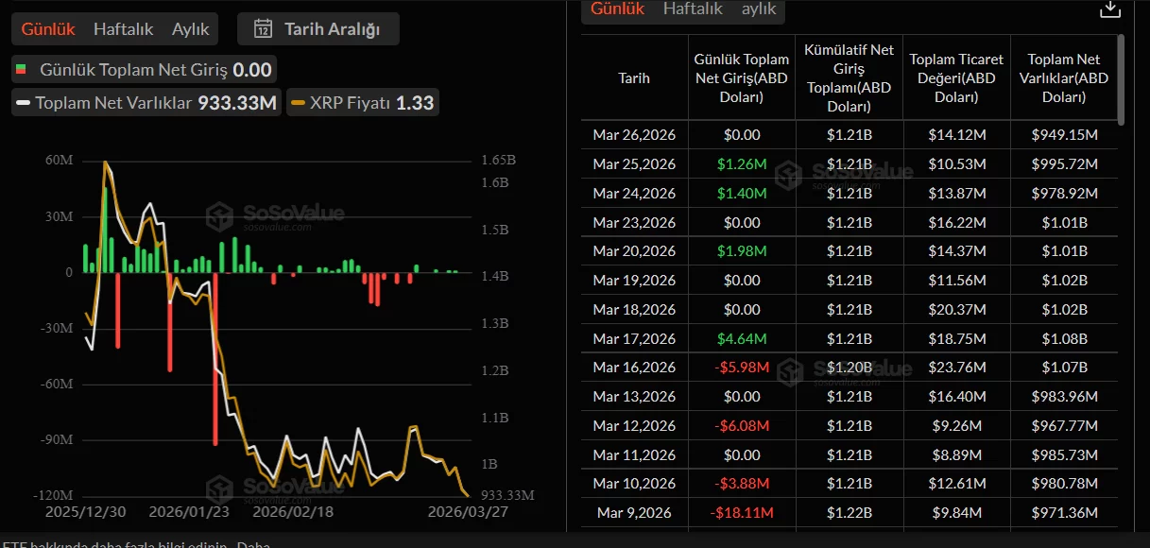Image resolution: width=1150 pixels, height=548 pixels.
Task: Click the Toplam Ticaret Değeri column header
Action: 956,78
